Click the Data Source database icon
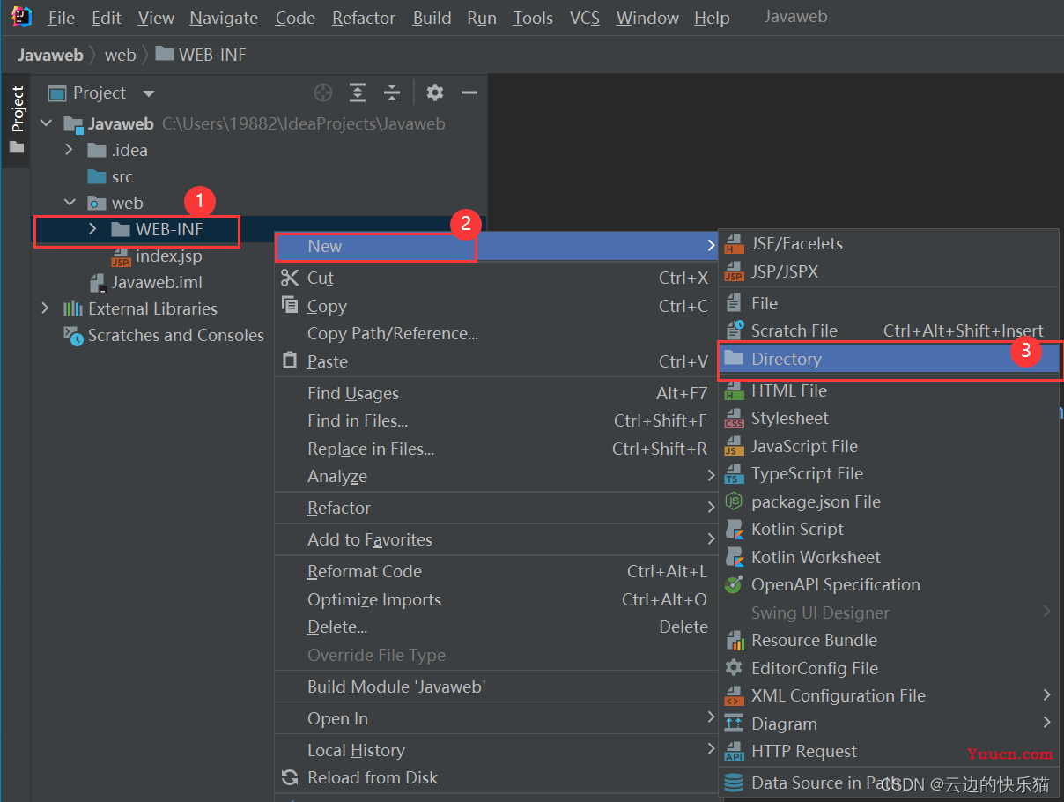 click(734, 783)
